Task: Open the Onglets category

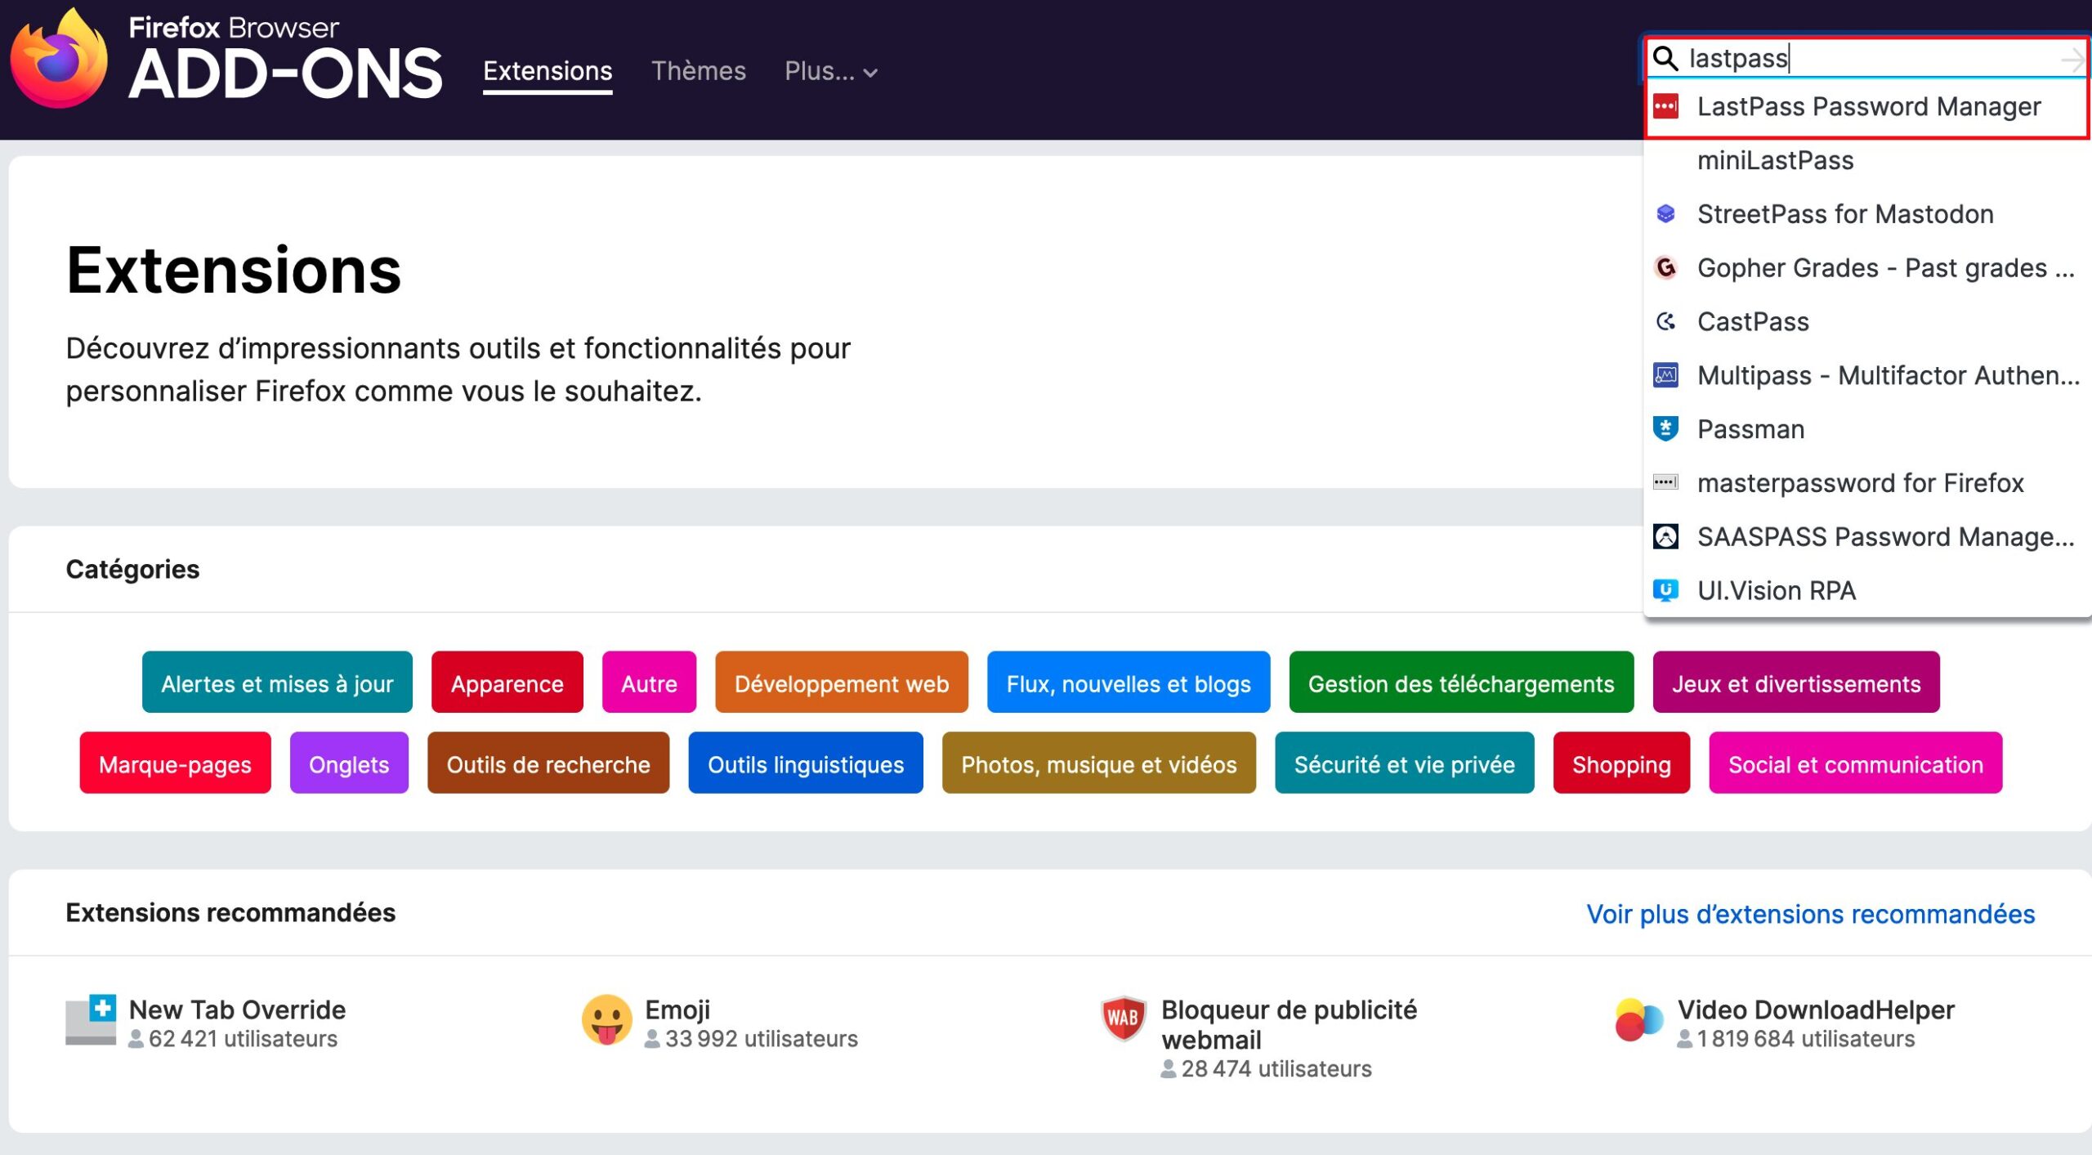Action: (349, 763)
